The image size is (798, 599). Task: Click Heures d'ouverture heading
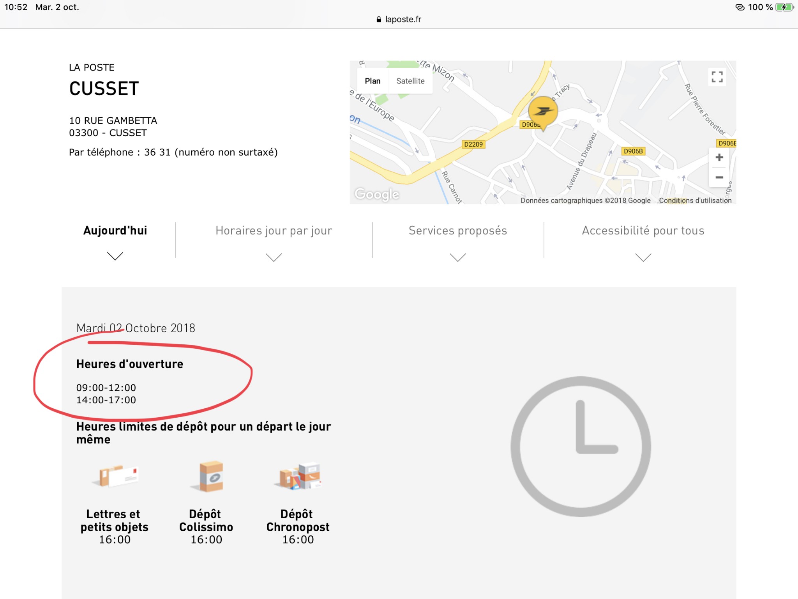130,364
